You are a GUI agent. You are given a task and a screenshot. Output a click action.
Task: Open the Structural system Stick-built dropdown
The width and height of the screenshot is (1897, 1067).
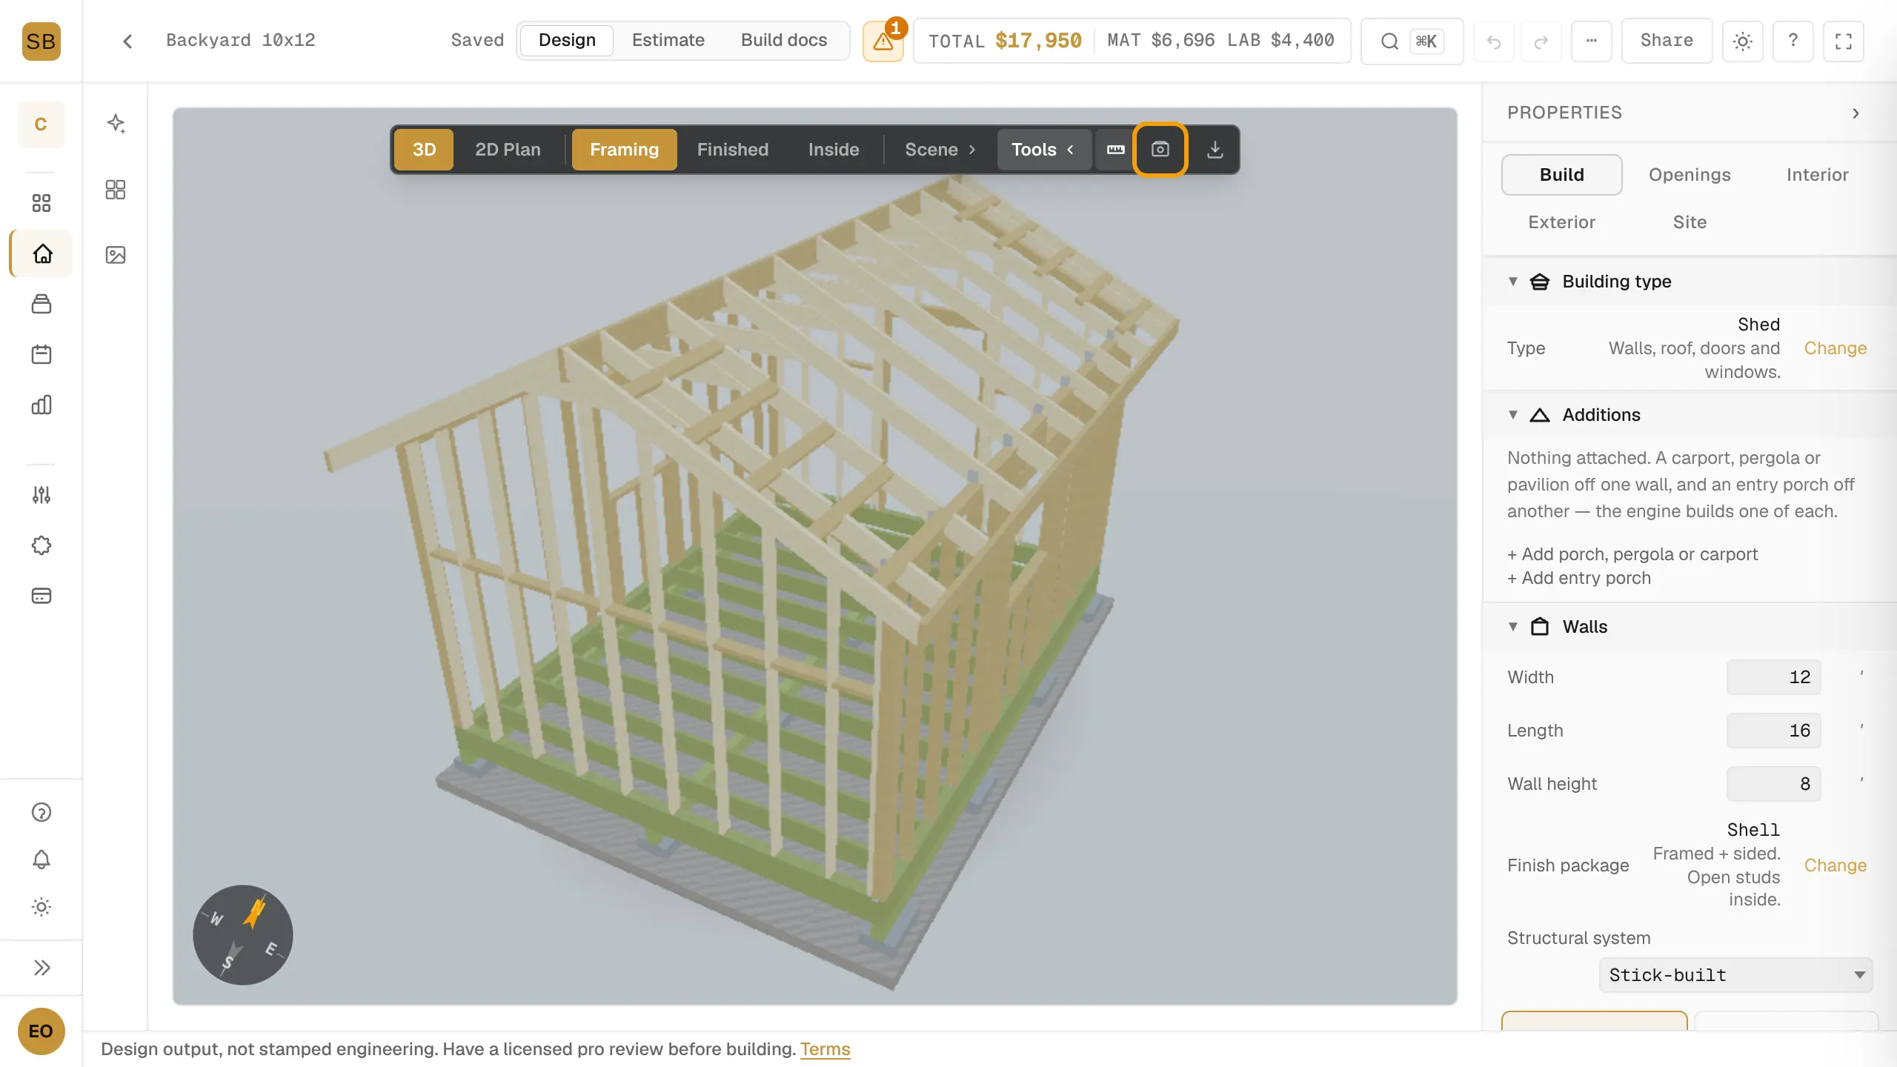click(x=1735, y=975)
